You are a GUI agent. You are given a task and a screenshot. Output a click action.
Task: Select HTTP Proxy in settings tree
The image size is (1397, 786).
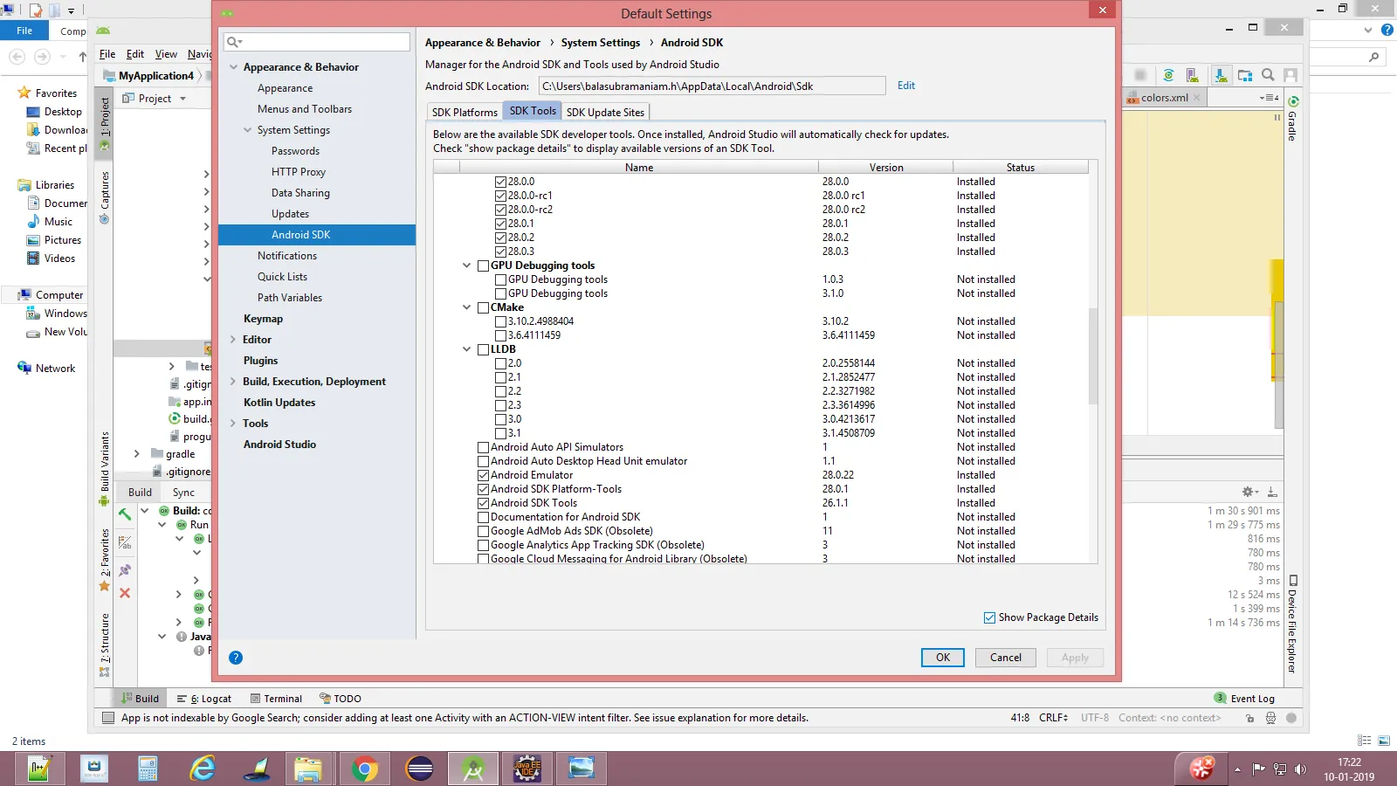click(299, 172)
